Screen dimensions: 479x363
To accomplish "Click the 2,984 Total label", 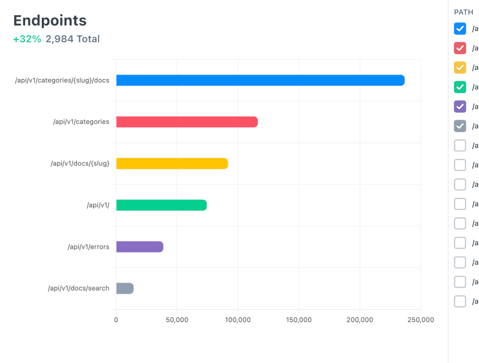I will 73,39.
